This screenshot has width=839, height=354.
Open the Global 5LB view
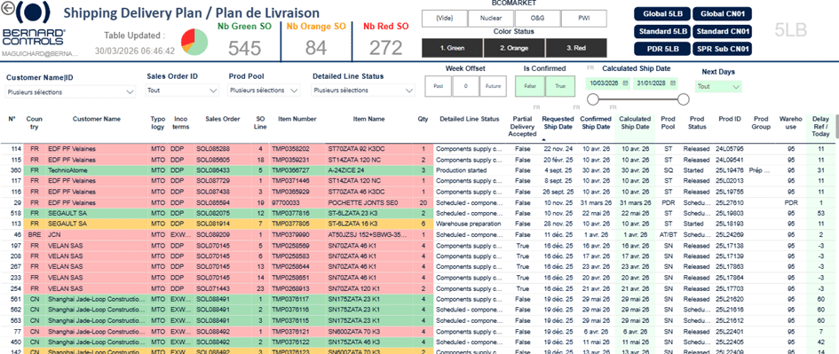pos(662,14)
